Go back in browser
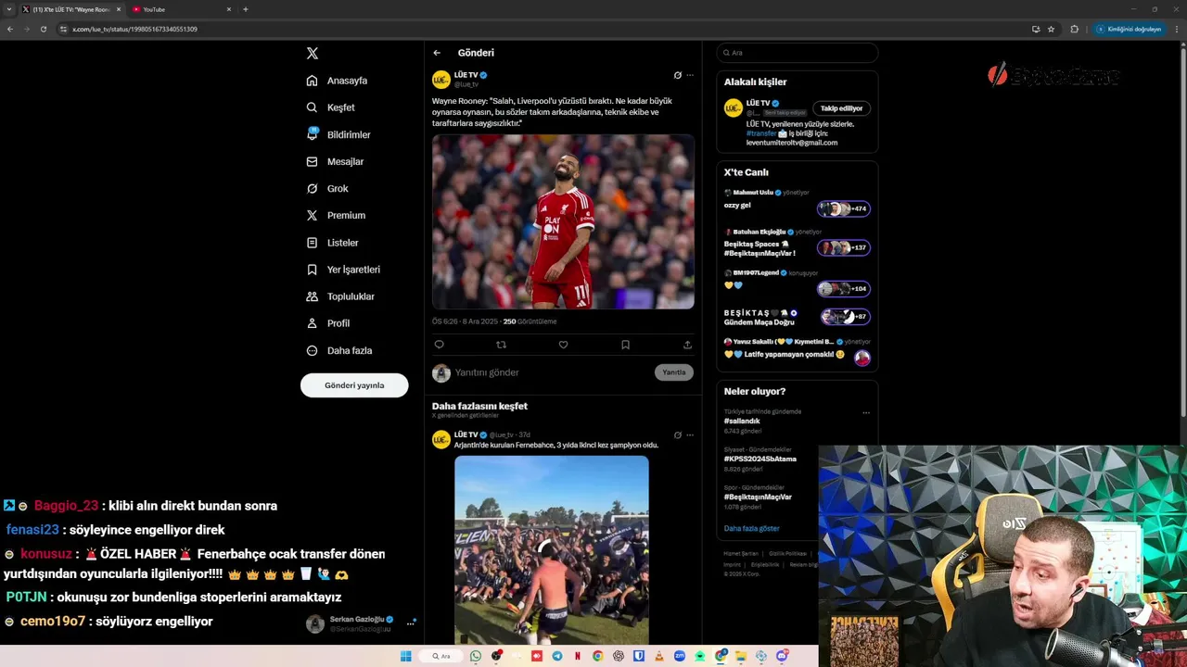 9,29
